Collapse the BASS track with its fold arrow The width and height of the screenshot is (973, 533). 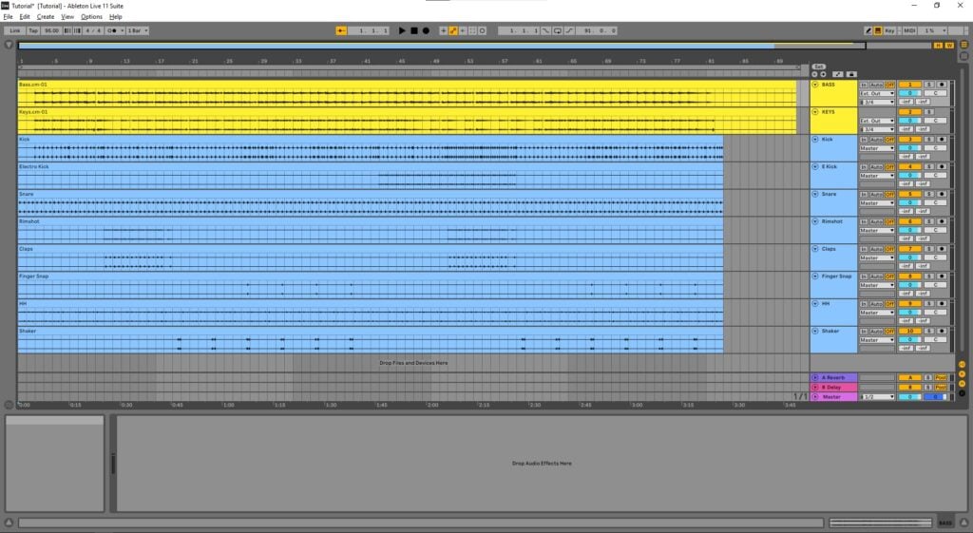(x=815, y=85)
